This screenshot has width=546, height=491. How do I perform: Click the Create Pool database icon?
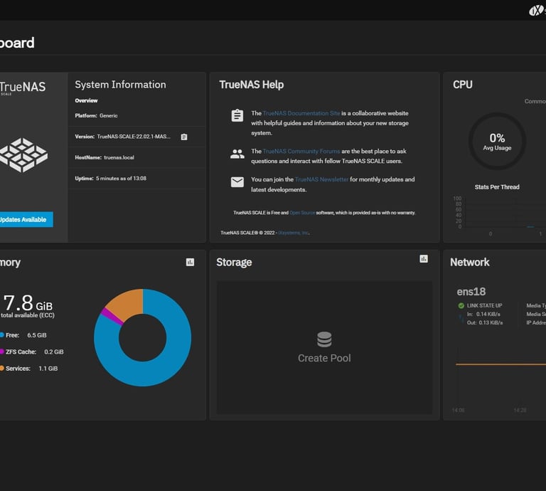pos(324,339)
